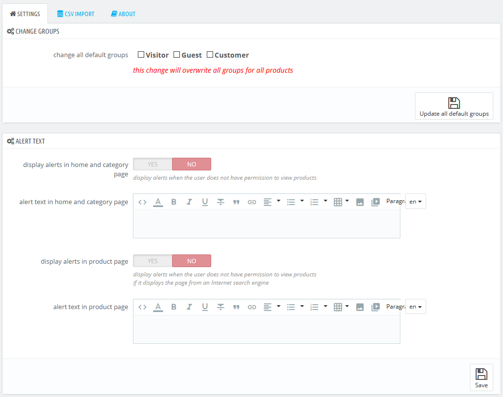This screenshot has width=503, height=397.
Task: Insert link in home/category alert editor
Action: pos(252,202)
